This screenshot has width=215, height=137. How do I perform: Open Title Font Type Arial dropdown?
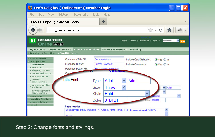[115, 81]
